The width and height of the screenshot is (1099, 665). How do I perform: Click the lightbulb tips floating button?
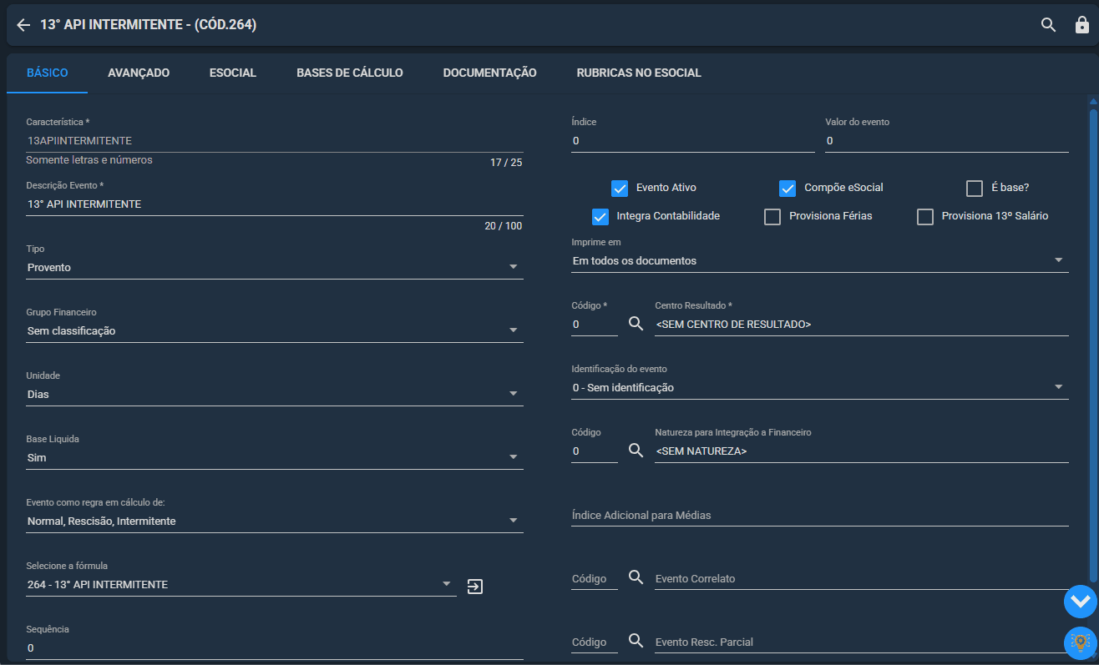click(1080, 642)
